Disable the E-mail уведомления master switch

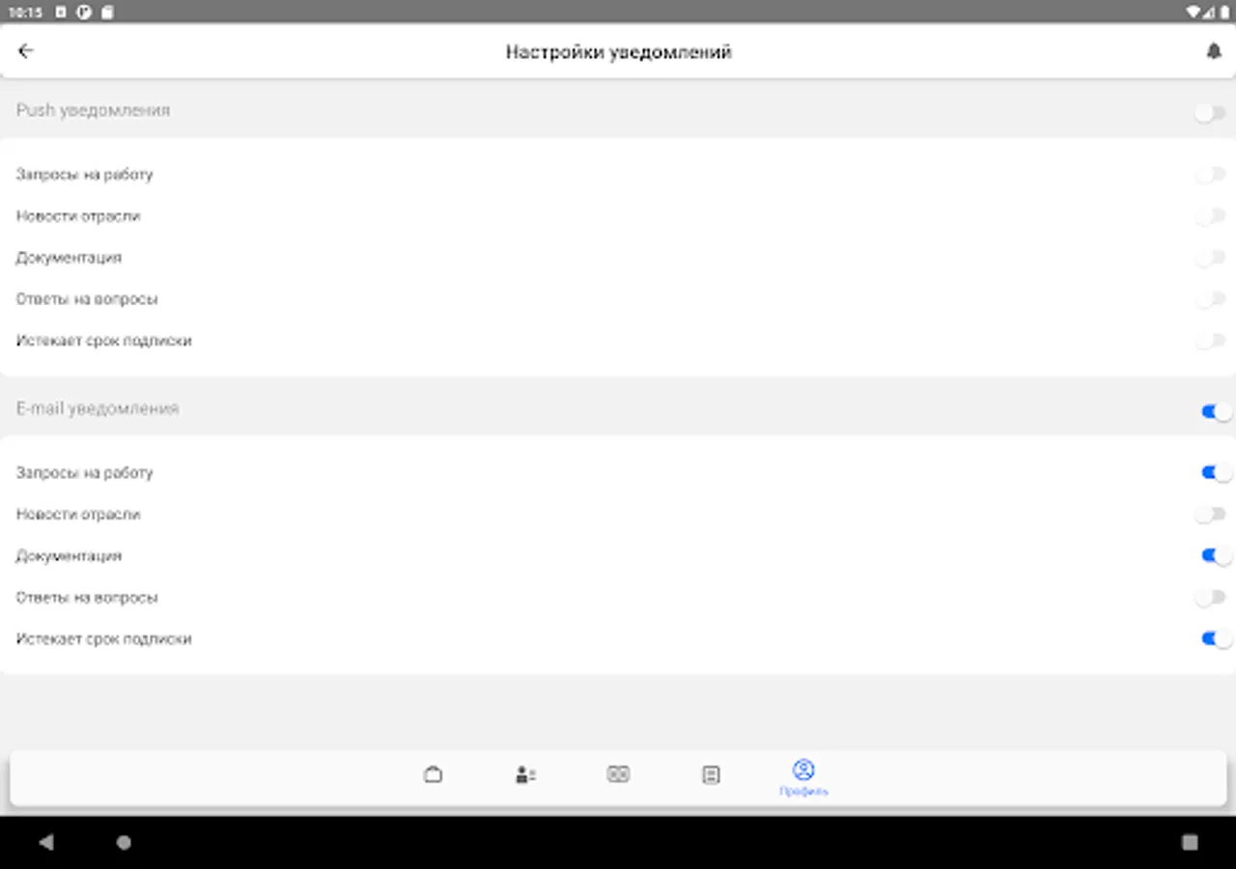pos(1217,412)
